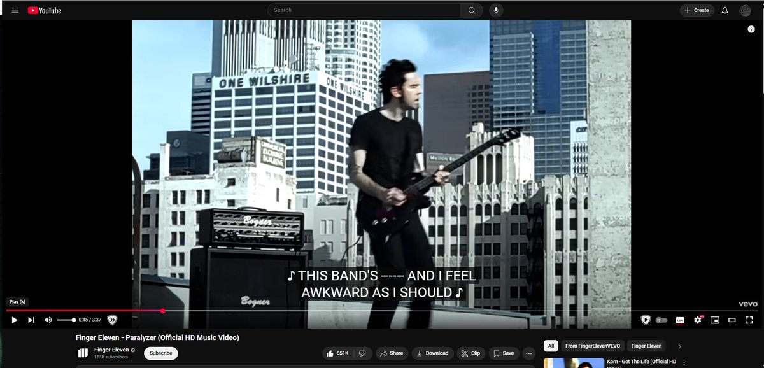Click the 0:45 / 3:37 time display

90,320
